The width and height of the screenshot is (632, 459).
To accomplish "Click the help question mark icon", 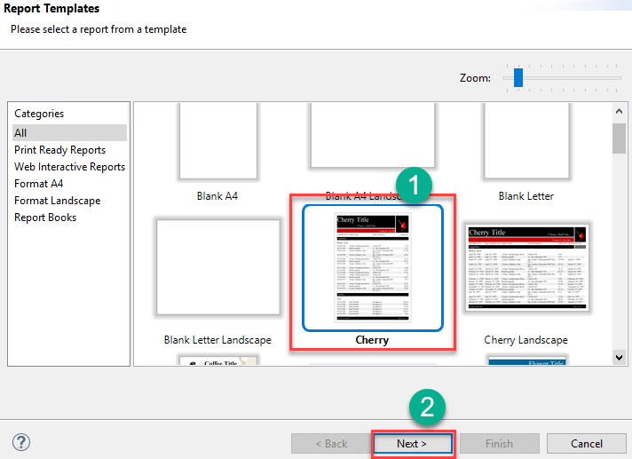I will click(x=21, y=442).
